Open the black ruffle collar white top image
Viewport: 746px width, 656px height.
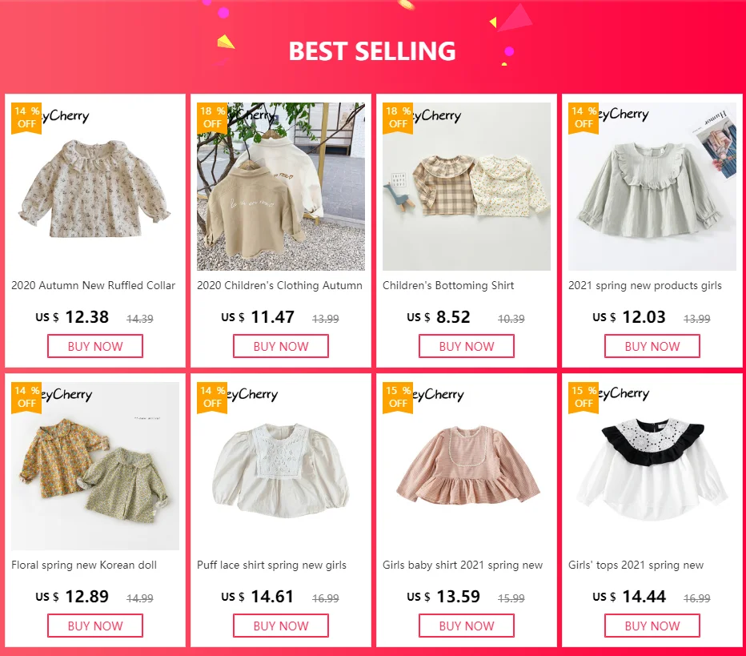(652, 466)
